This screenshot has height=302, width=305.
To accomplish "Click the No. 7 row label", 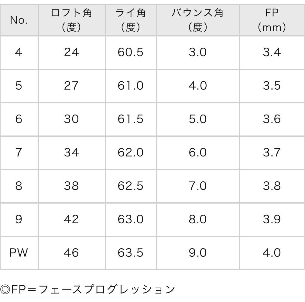I will [x=19, y=153].
